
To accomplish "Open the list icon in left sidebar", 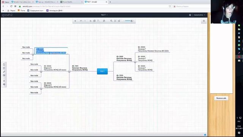I will [x=4, y=68].
